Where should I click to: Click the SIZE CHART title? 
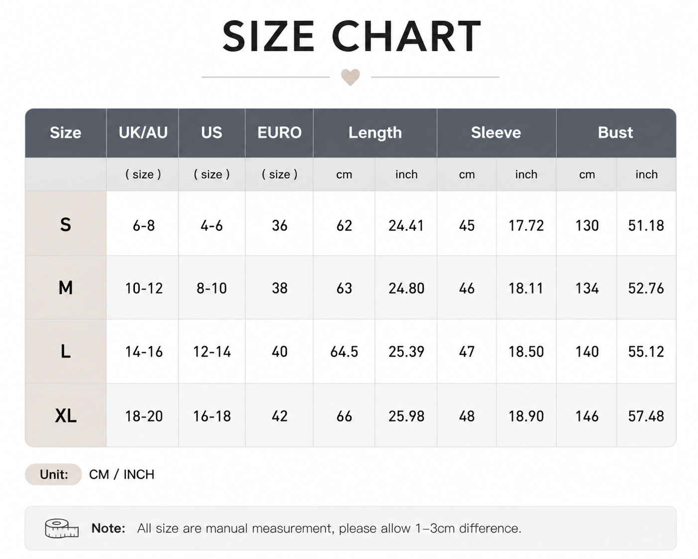coord(351,36)
